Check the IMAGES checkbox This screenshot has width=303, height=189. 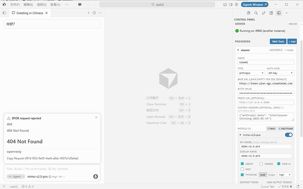261,164
